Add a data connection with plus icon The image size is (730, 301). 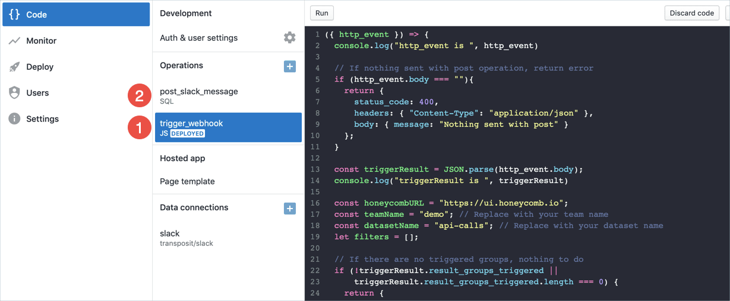coord(289,209)
